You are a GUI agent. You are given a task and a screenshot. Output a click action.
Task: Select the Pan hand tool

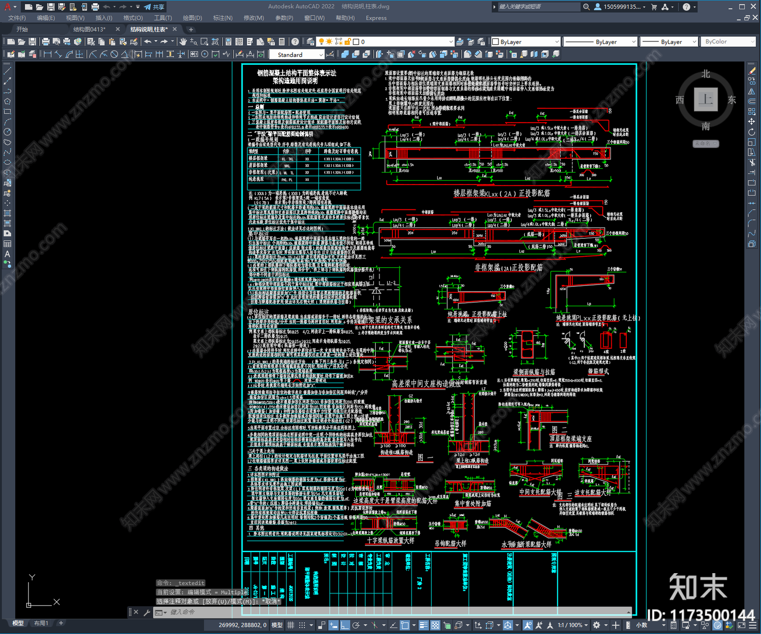183,42
